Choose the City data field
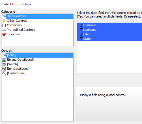 click(109, 34)
